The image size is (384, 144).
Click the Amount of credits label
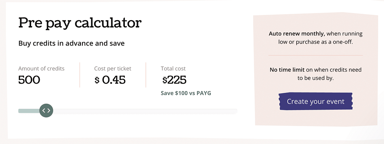click(41, 69)
